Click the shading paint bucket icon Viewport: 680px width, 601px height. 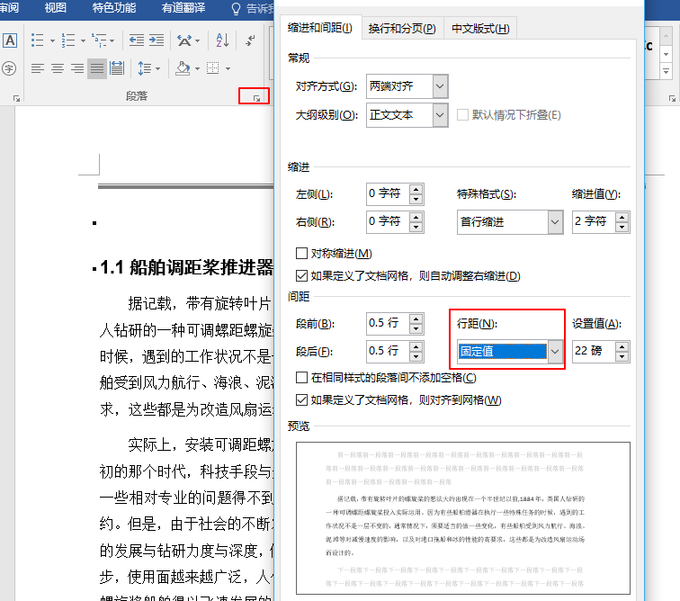coord(183,68)
